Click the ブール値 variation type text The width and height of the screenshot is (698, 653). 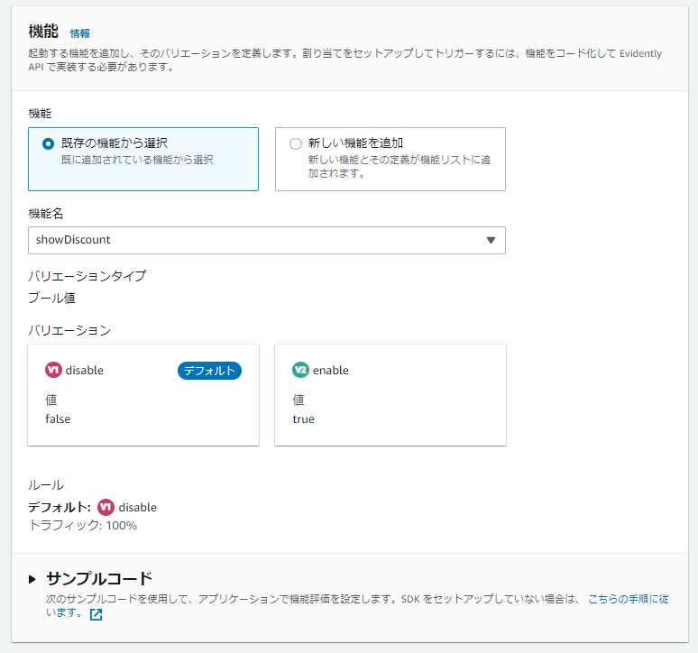[51, 298]
